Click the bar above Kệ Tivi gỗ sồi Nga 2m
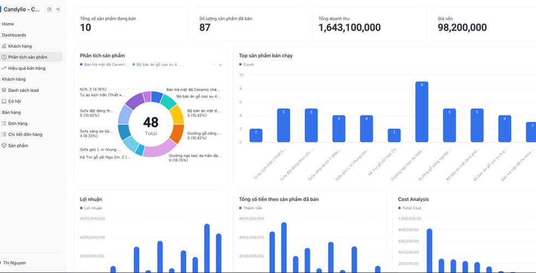This screenshot has height=273, width=536. pos(394,135)
